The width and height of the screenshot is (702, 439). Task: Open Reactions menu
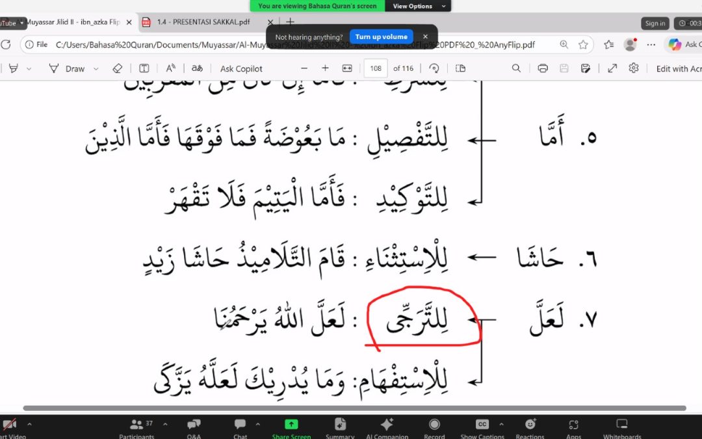point(530,428)
